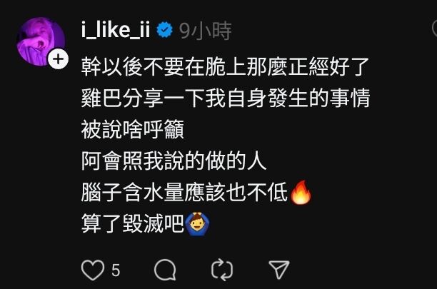Screen dimensions: 437x289
Task: Share the post with the paper plane icon
Action: tap(279, 270)
